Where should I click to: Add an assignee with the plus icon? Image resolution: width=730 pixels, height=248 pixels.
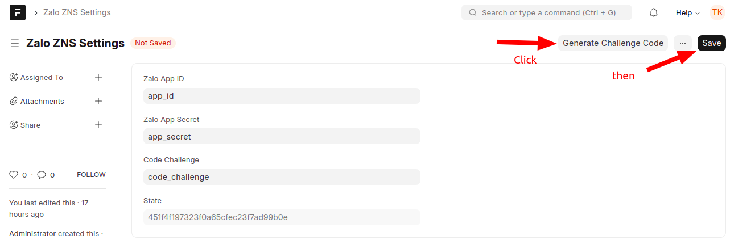click(x=98, y=77)
